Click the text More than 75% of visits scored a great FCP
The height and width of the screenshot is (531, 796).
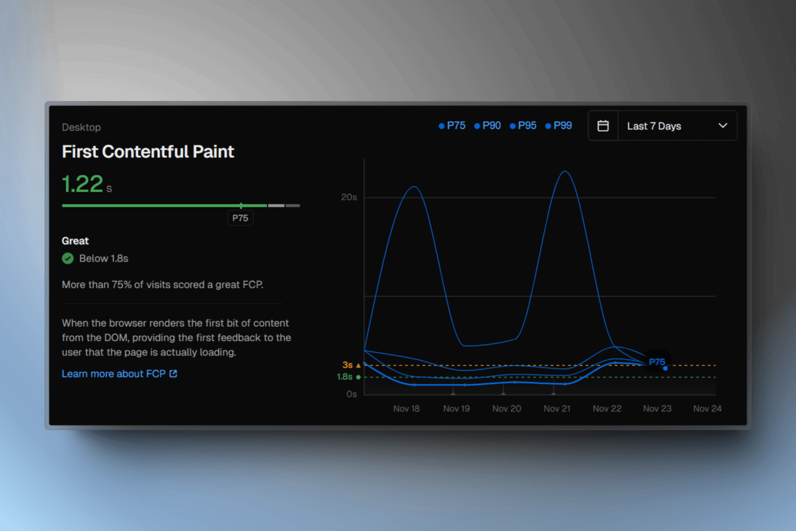point(163,285)
